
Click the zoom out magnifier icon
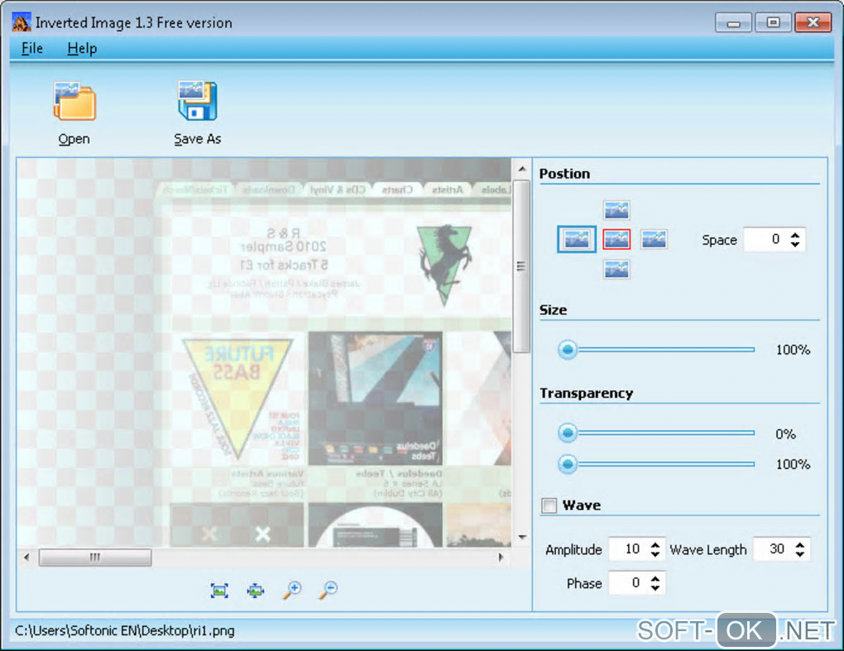[328, 591]
